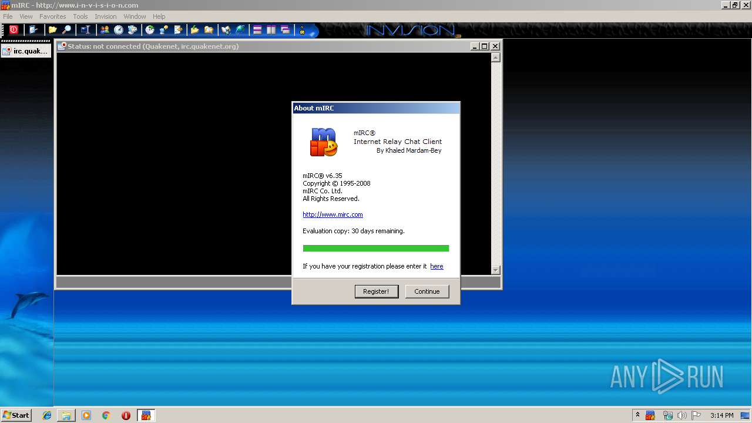Screen dimensions: 752x423
Task: Click the folder icon left of map icon
Action: coord(209,29)
